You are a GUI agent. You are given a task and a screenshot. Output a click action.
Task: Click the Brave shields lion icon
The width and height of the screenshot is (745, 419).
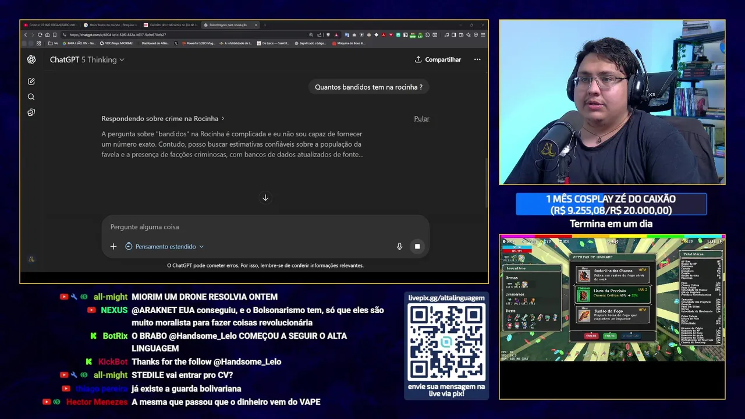click(328, 35)
